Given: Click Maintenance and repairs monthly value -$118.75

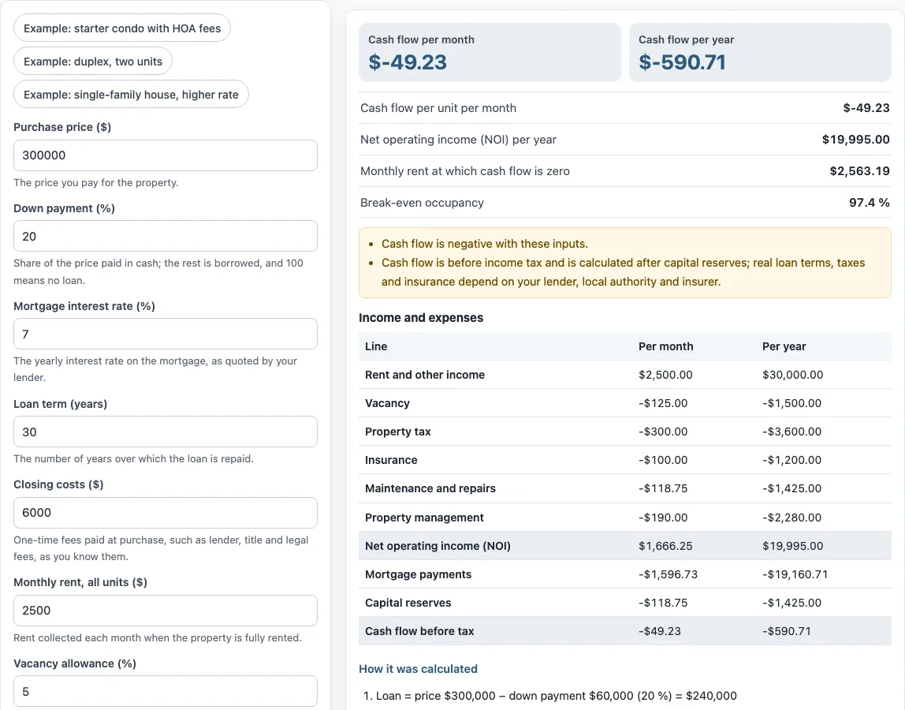Looking at the screenshot, I should [662, 488].
